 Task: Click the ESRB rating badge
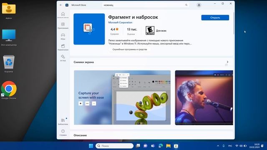coord(150,30)
